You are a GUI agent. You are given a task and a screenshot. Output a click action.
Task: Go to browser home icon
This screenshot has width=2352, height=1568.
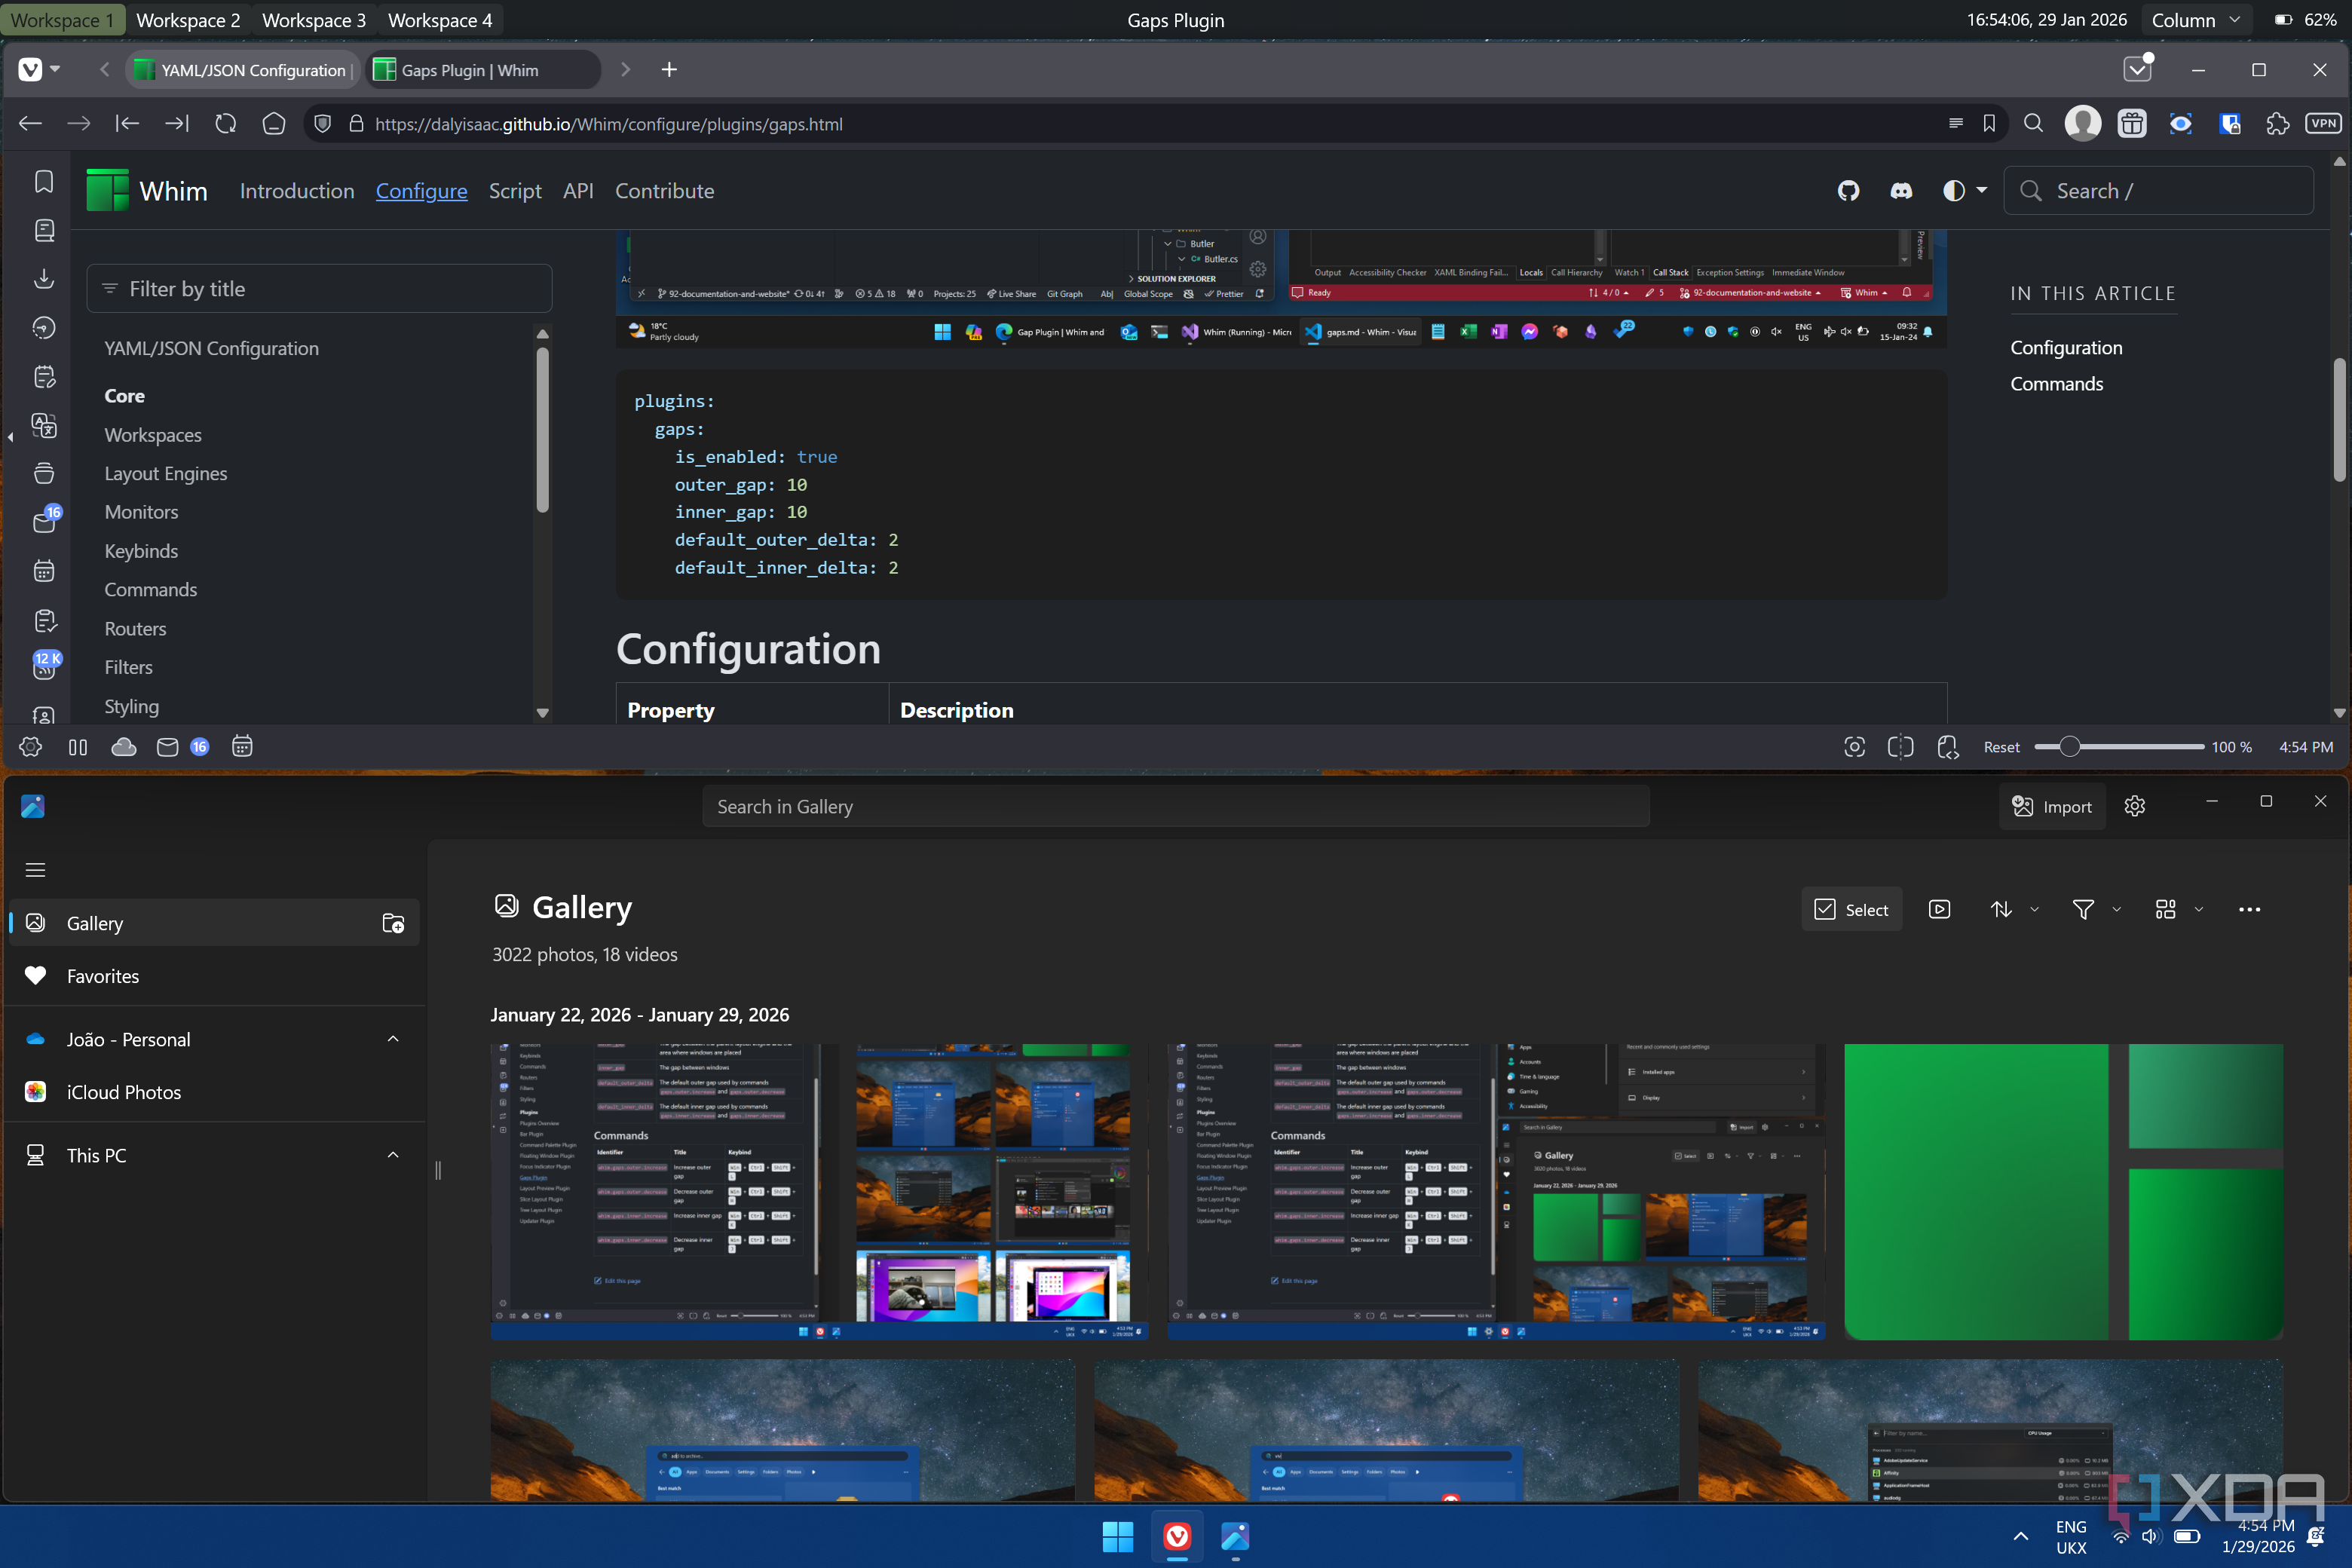click(274, 124)
